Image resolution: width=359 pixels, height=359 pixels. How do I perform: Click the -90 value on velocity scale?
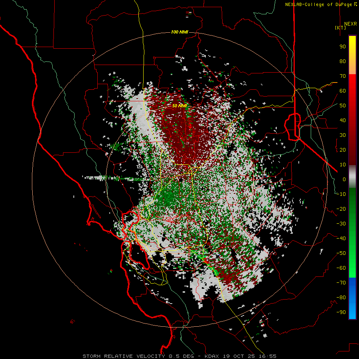341,312
